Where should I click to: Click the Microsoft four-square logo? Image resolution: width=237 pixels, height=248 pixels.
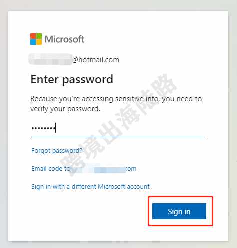(x=36, y=39)
